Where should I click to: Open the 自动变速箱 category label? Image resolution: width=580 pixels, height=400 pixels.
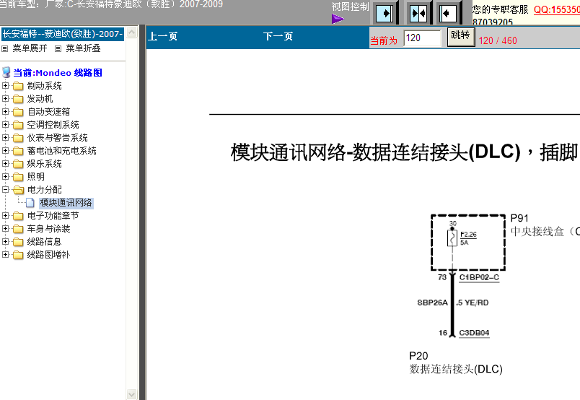[48, 112]
